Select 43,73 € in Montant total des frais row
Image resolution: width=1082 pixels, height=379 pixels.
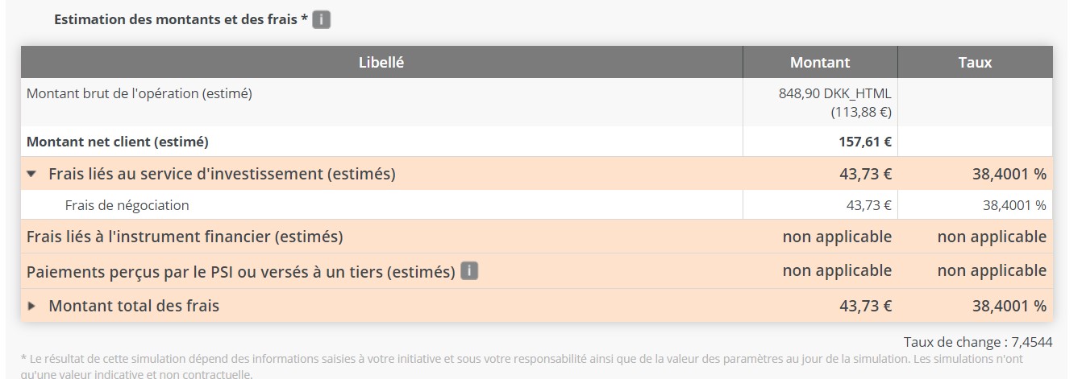(866, 306)
